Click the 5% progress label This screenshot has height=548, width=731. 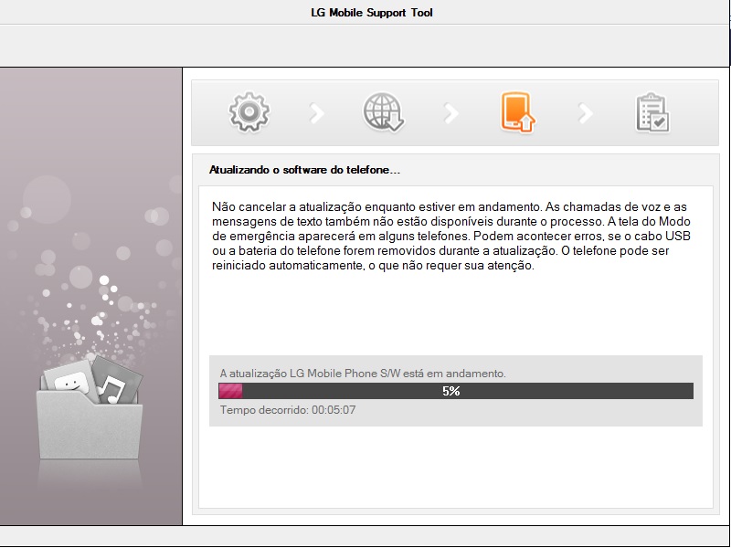(x=451, y=391)
